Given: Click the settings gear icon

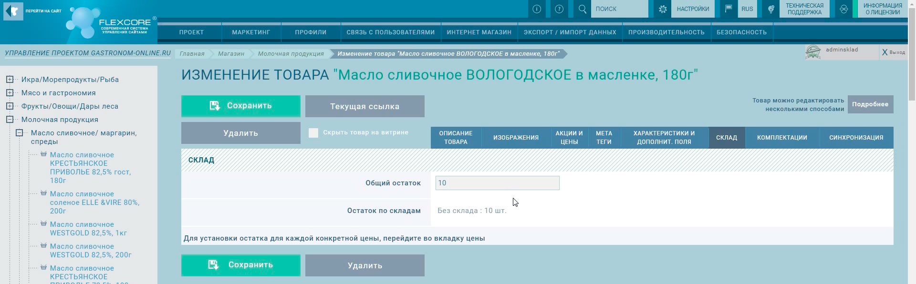Looking at the screenshot, I should (663, 9).
